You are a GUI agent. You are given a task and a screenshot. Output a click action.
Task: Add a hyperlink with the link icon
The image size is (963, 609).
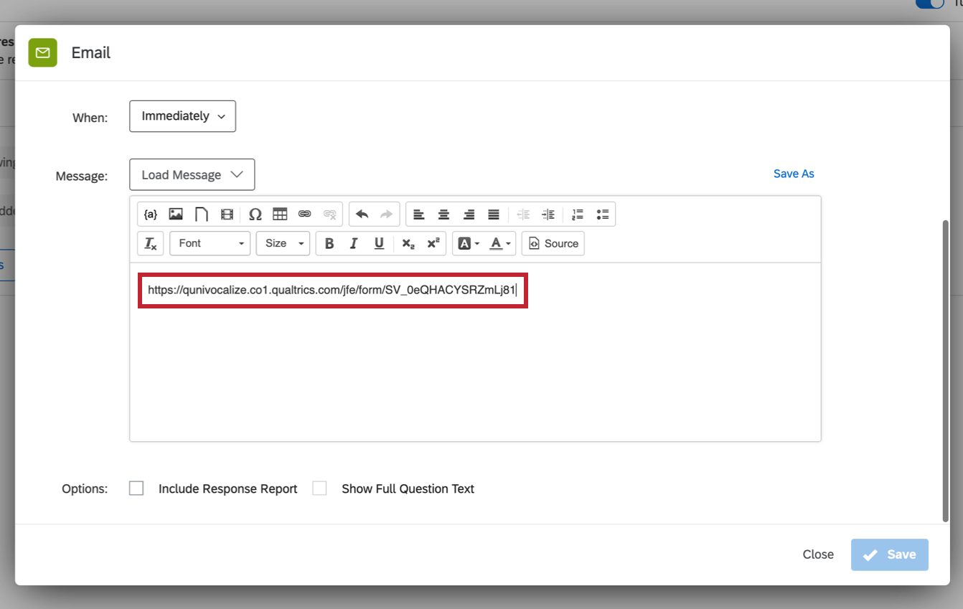point(304,214)
